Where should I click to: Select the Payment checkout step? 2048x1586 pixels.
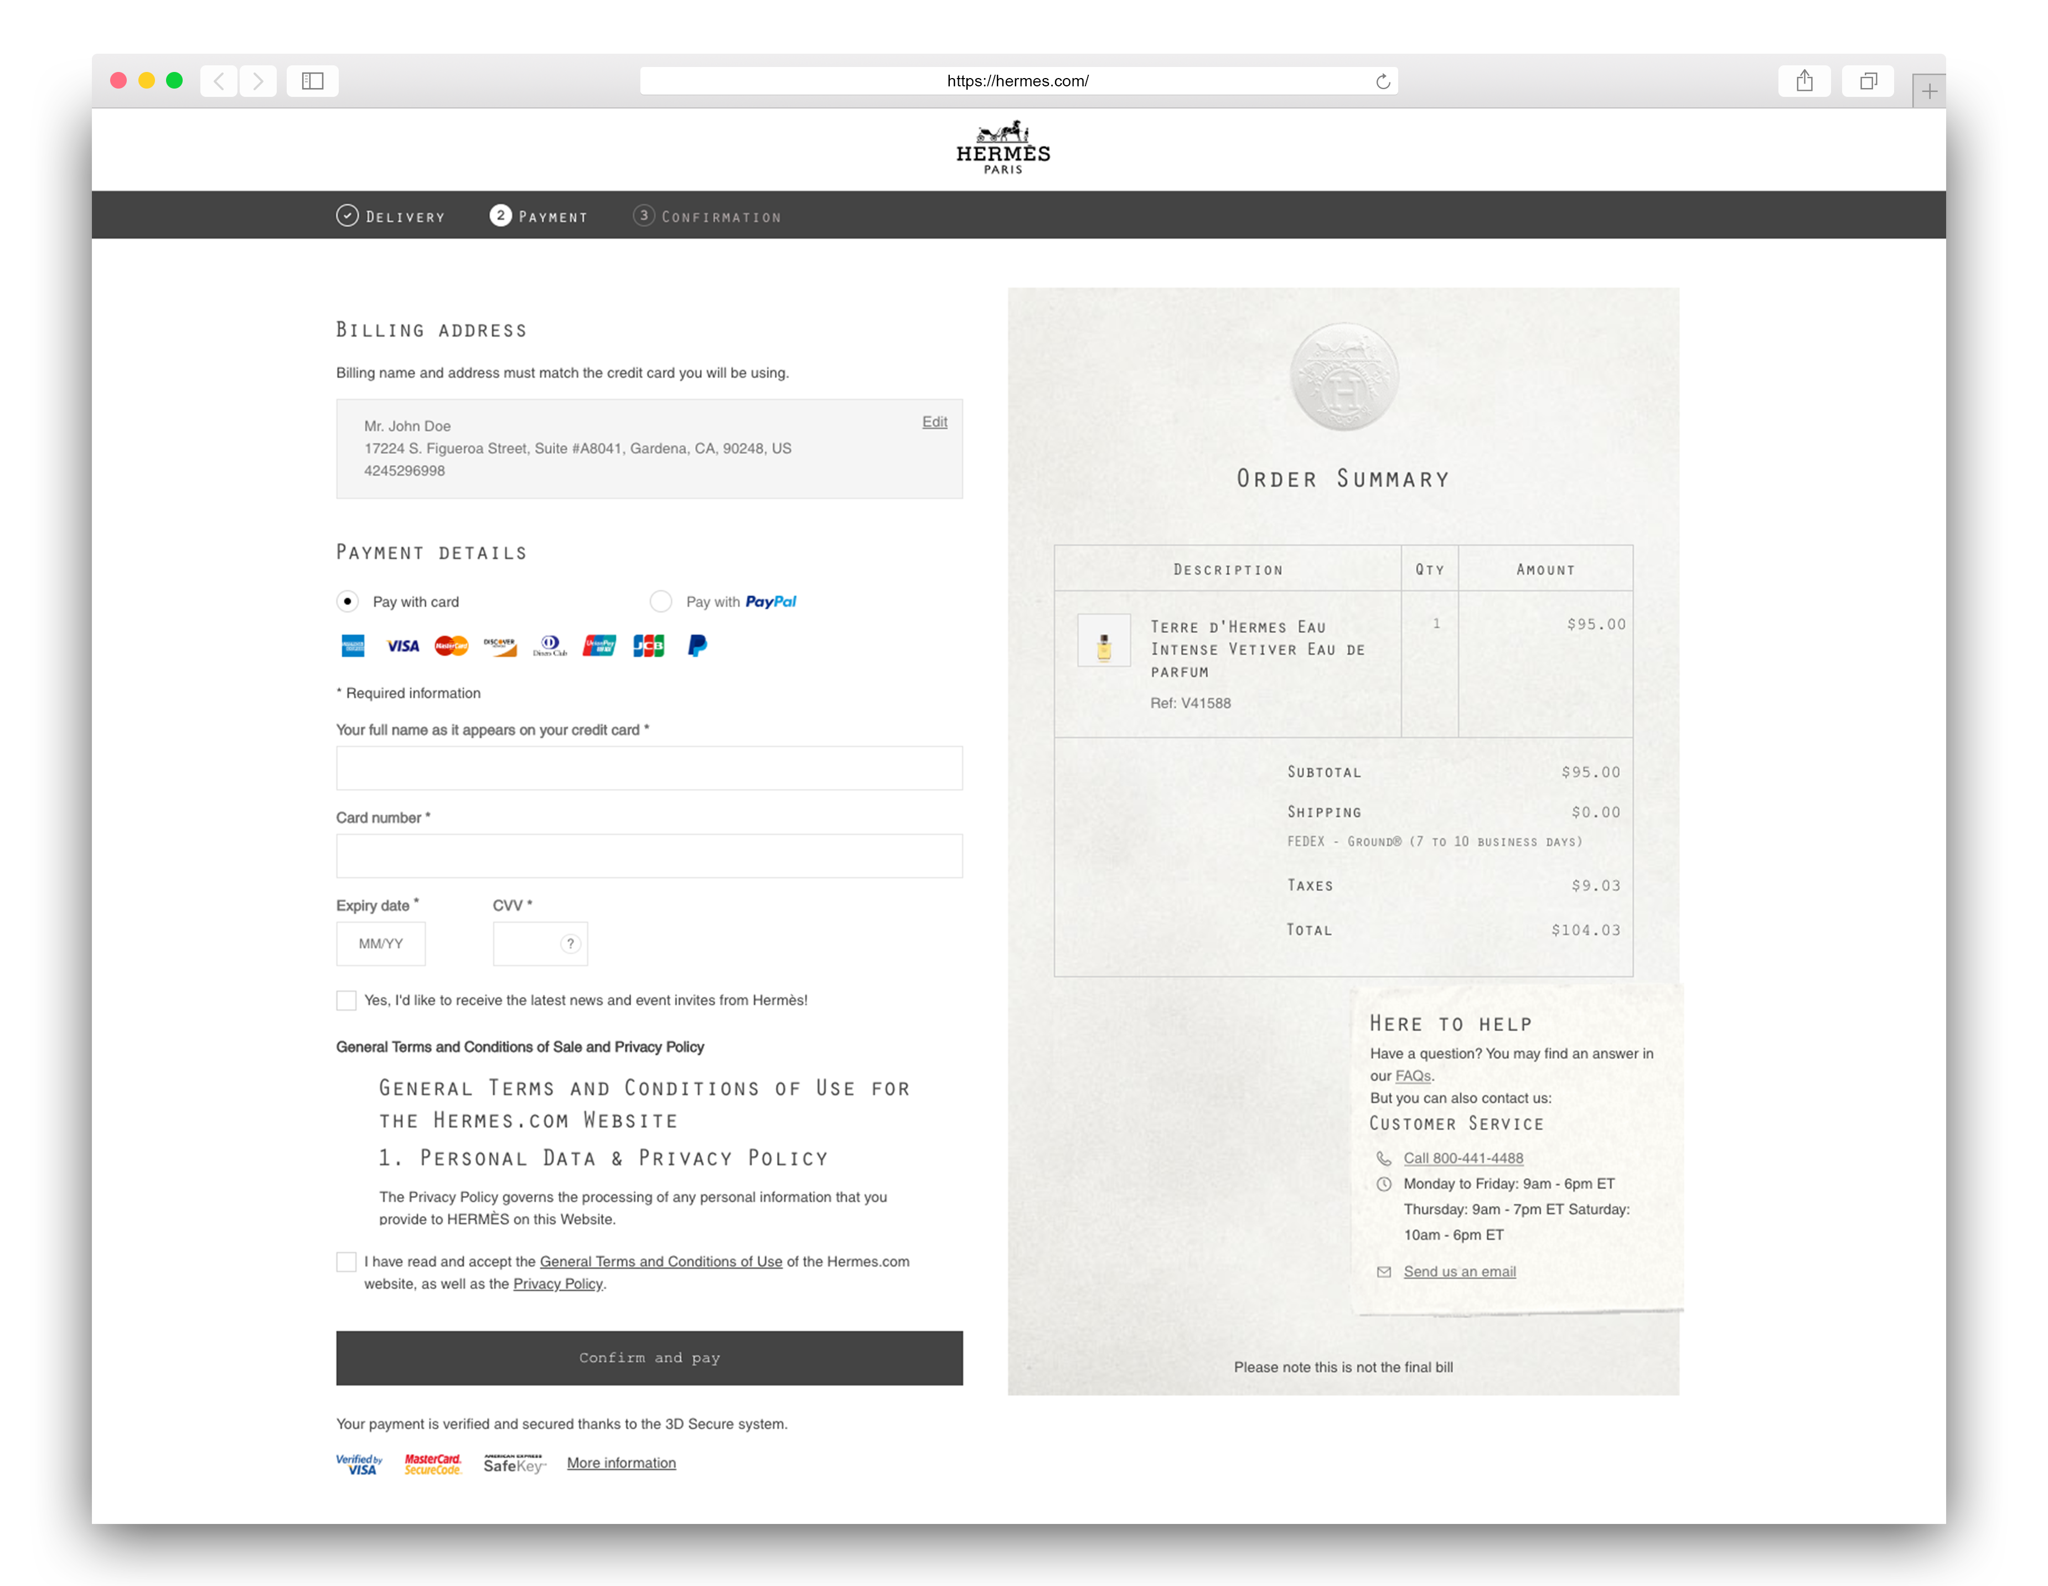click(x=539, y=216)
